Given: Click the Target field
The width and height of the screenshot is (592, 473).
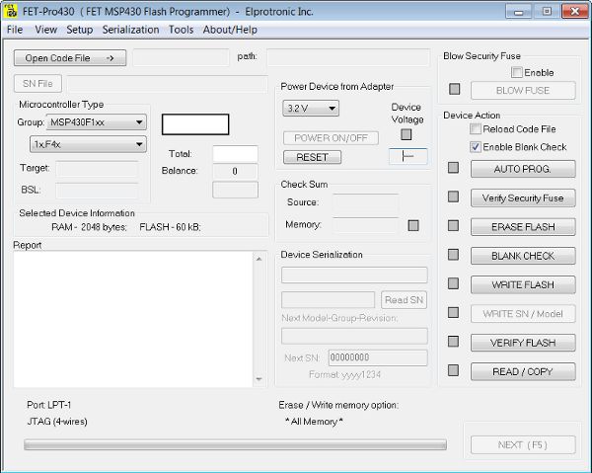Looking at the screenshot, I should coord(97,169).
